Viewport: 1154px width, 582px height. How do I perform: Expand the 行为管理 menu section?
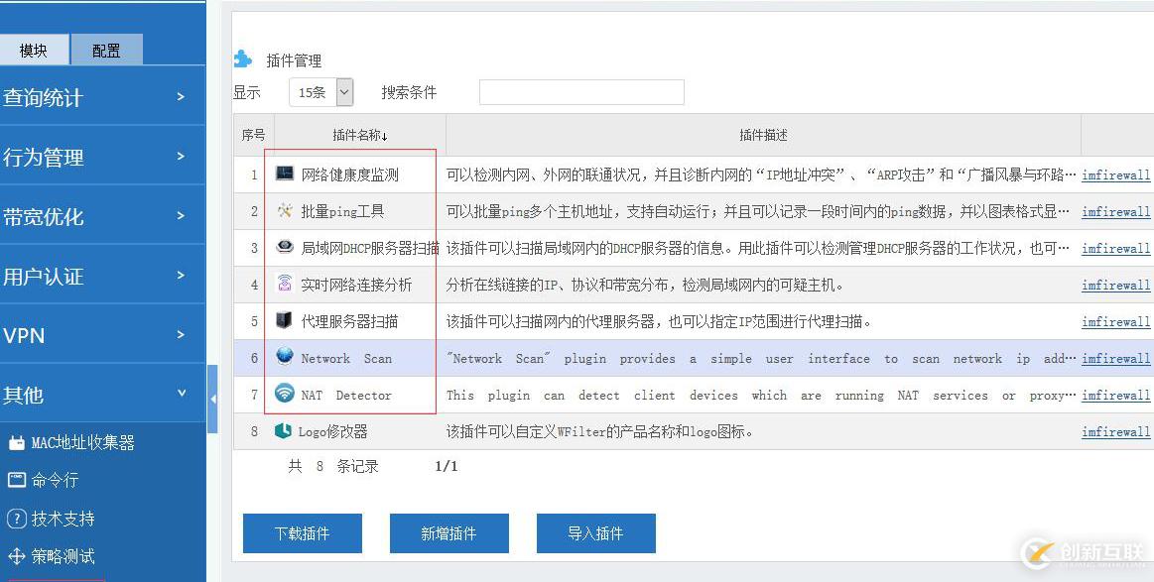102,156
